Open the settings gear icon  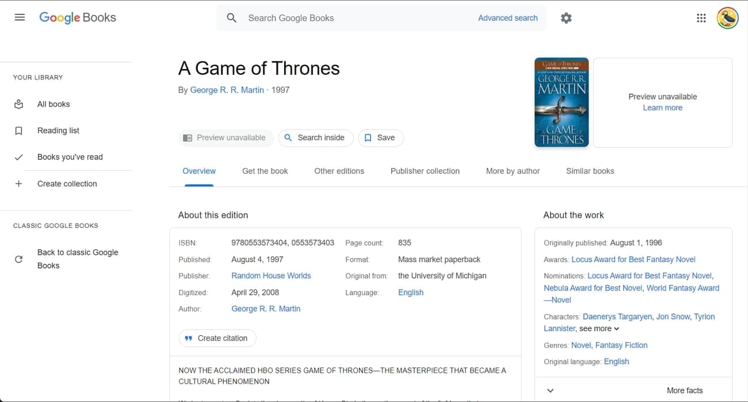click(566, 18)
